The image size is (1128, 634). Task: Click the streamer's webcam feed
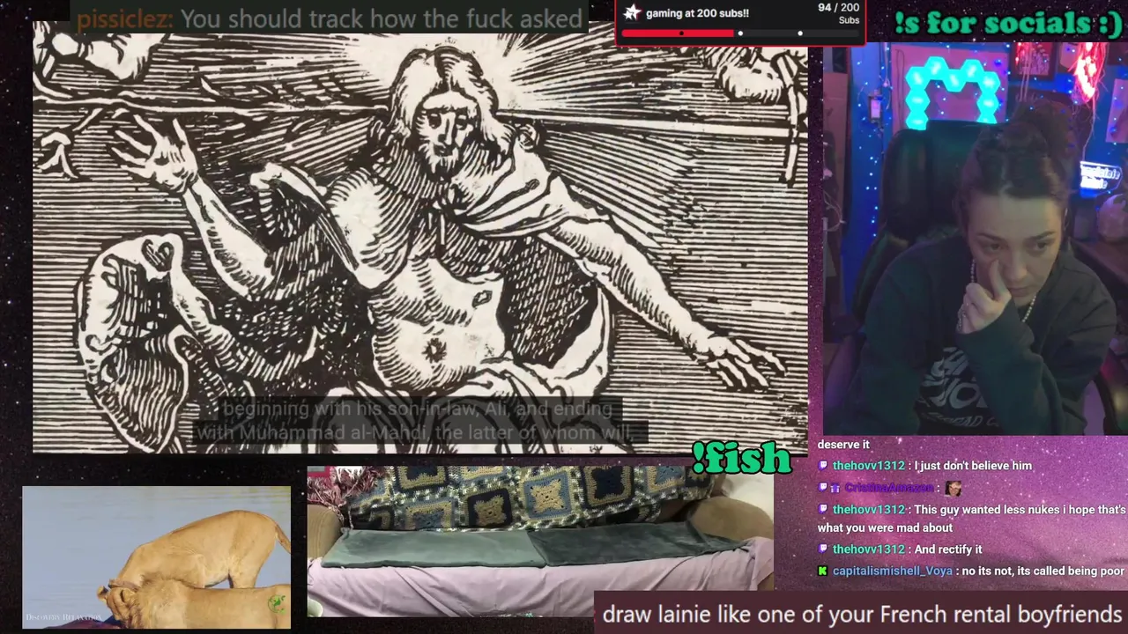pyautogui.click(x=976, y=240)
